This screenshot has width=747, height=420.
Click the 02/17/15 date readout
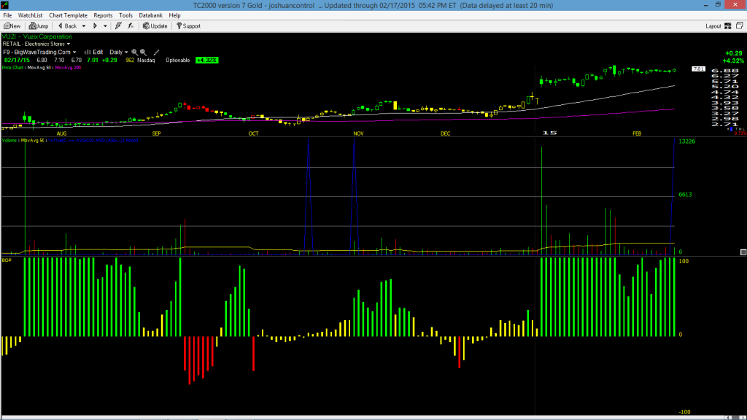17,60
